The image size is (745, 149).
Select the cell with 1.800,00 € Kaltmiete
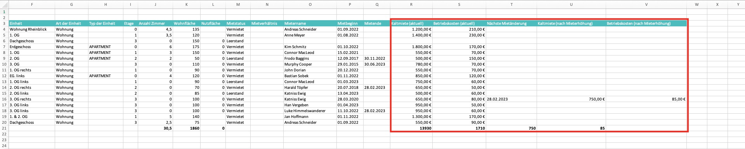point(411,47)
